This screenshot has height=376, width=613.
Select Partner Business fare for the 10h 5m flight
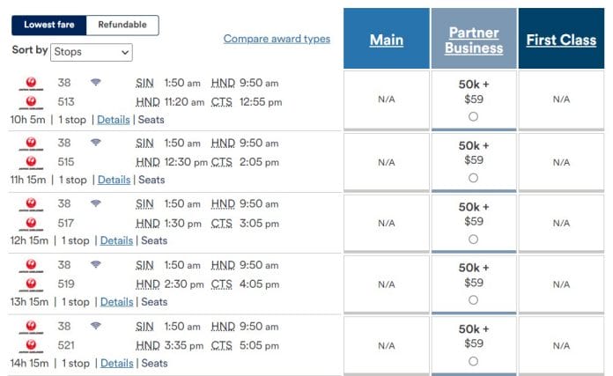pos(474,116)
